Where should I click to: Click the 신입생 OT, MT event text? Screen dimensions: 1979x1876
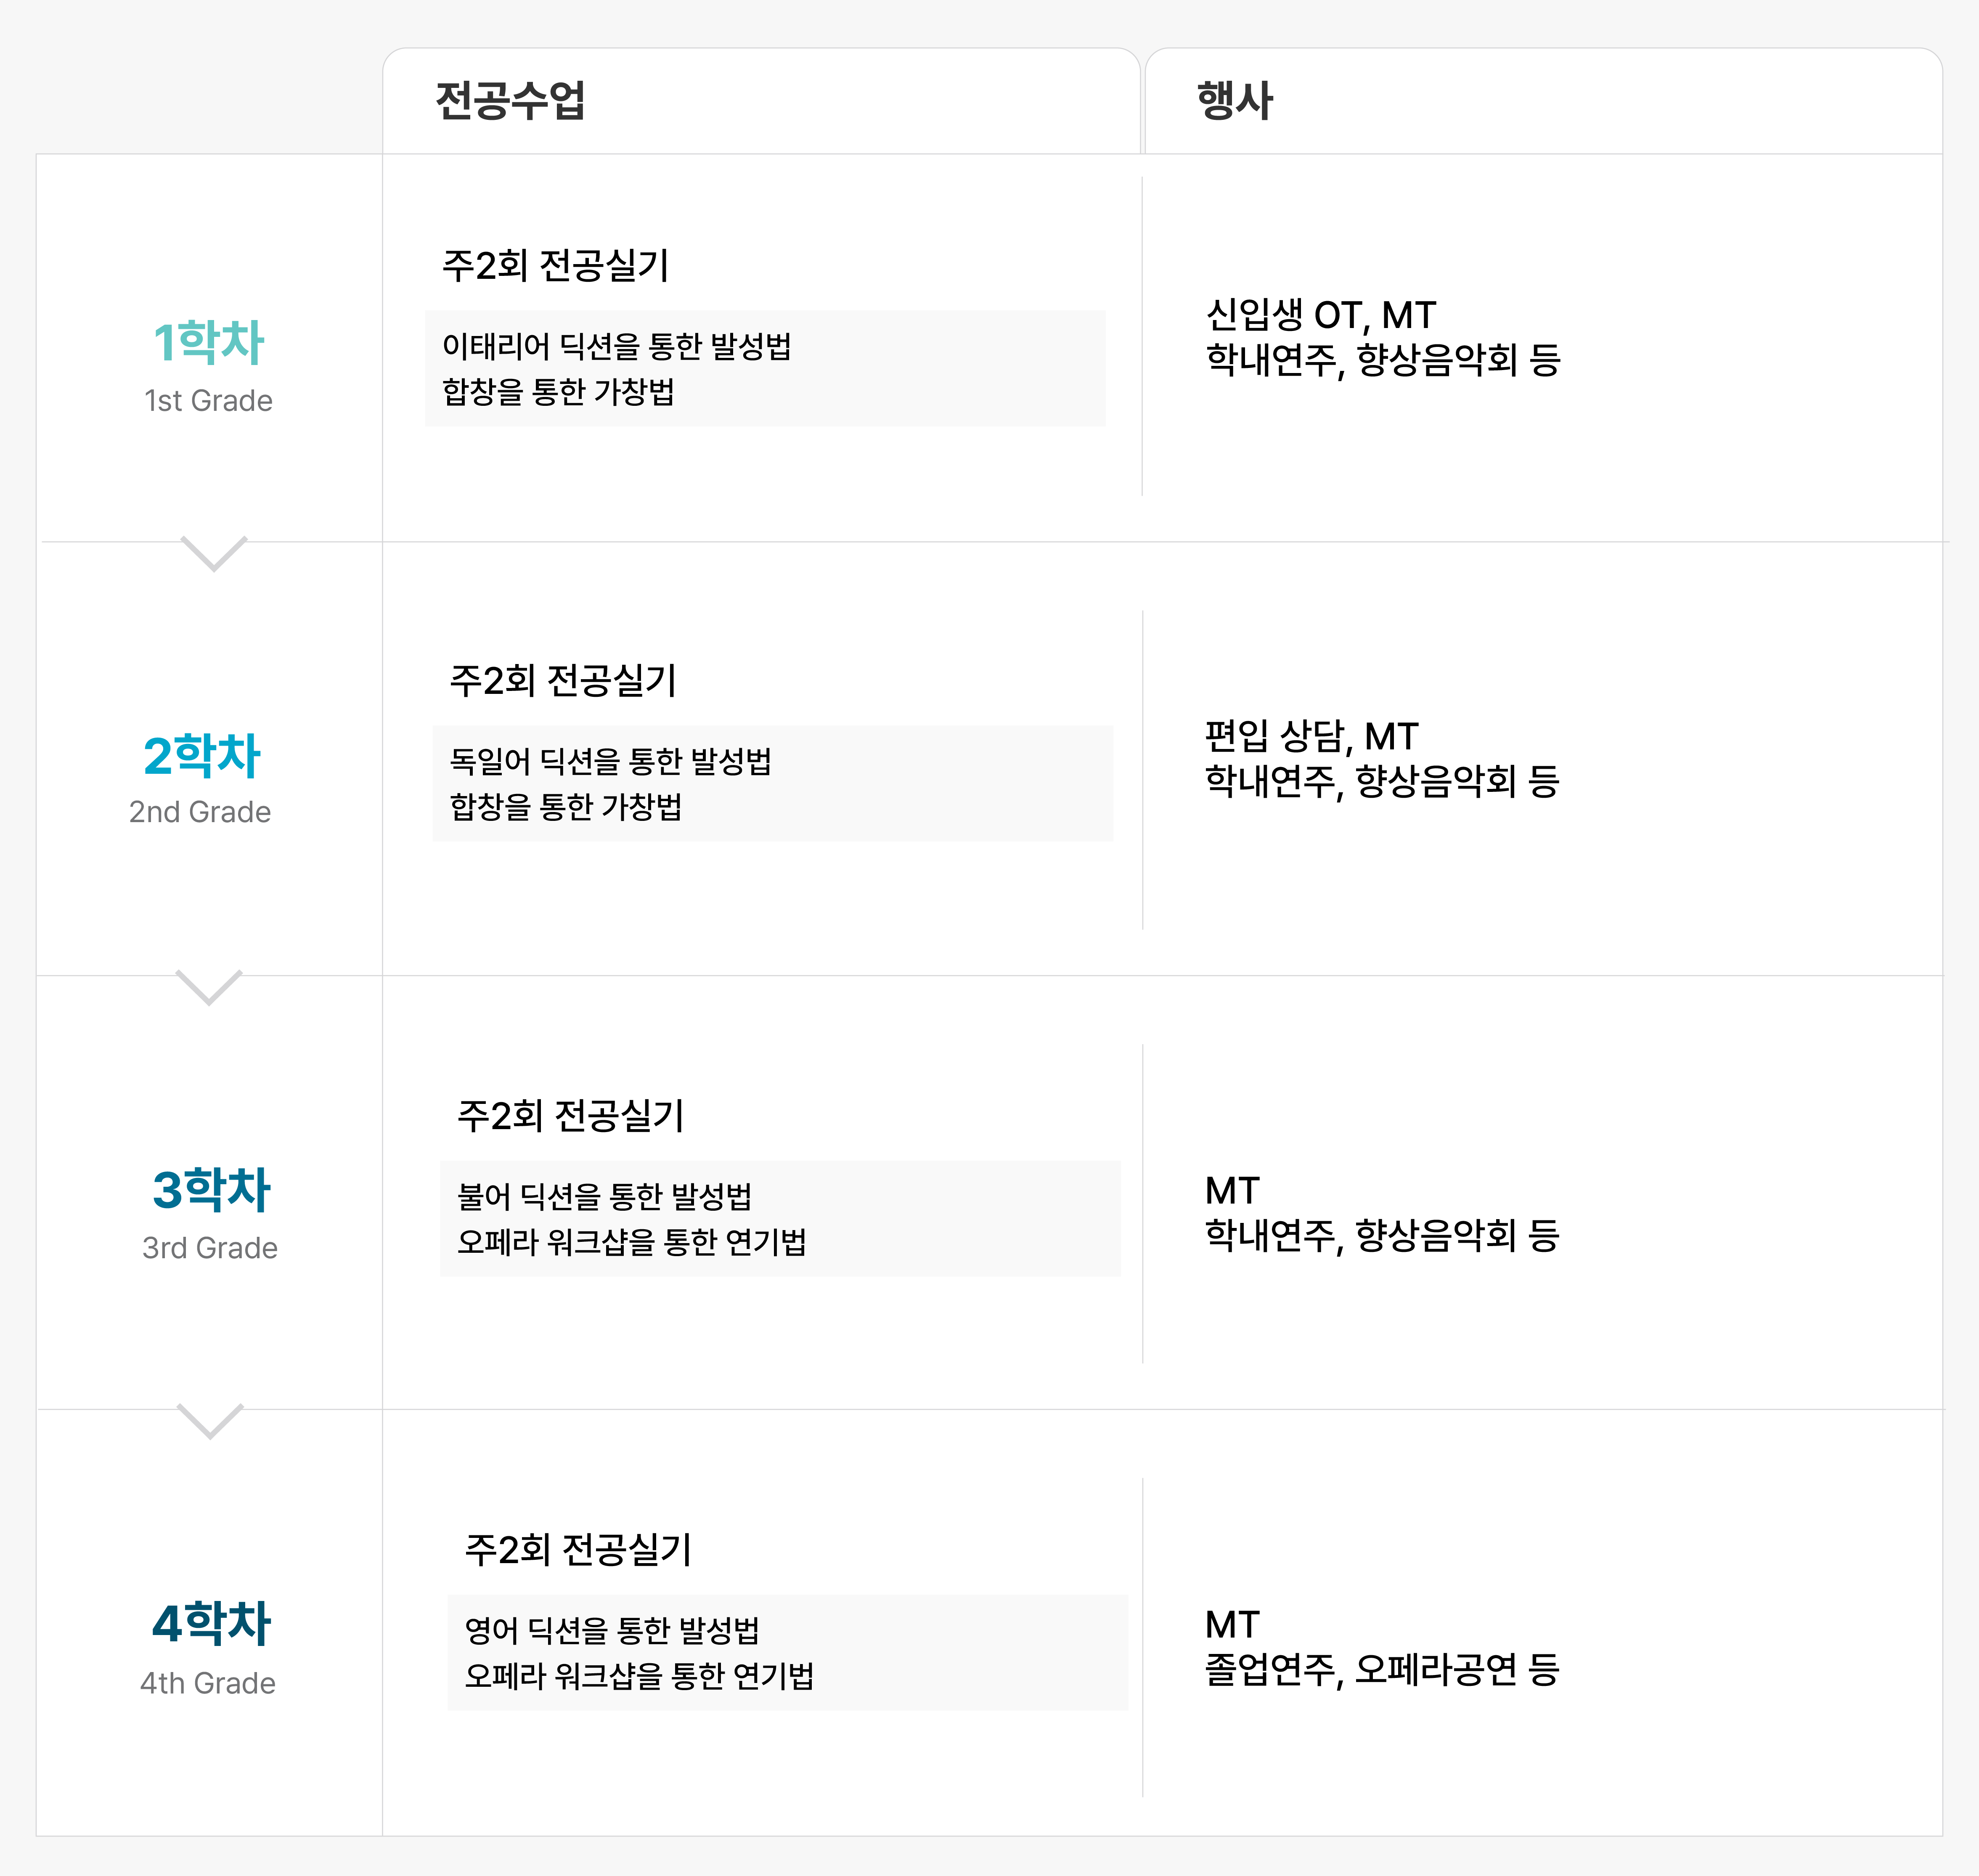point(1321,316)
